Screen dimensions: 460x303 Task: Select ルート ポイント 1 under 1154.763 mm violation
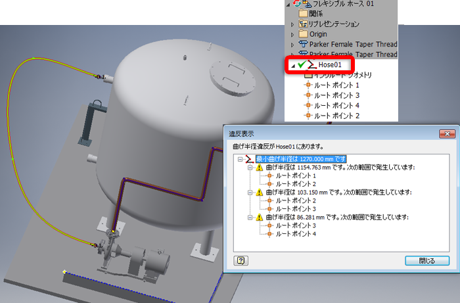click(x=296, y=175)
